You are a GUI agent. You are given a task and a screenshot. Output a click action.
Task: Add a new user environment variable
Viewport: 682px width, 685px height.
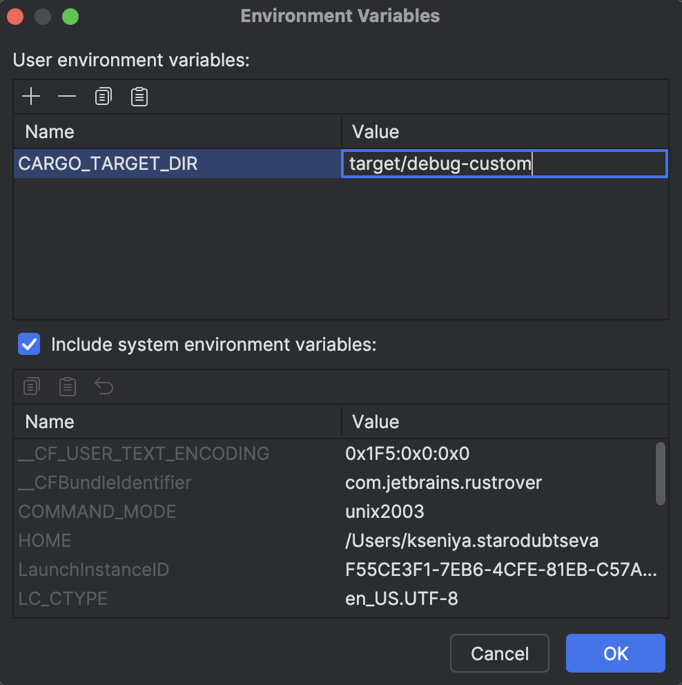coord(30,97)
